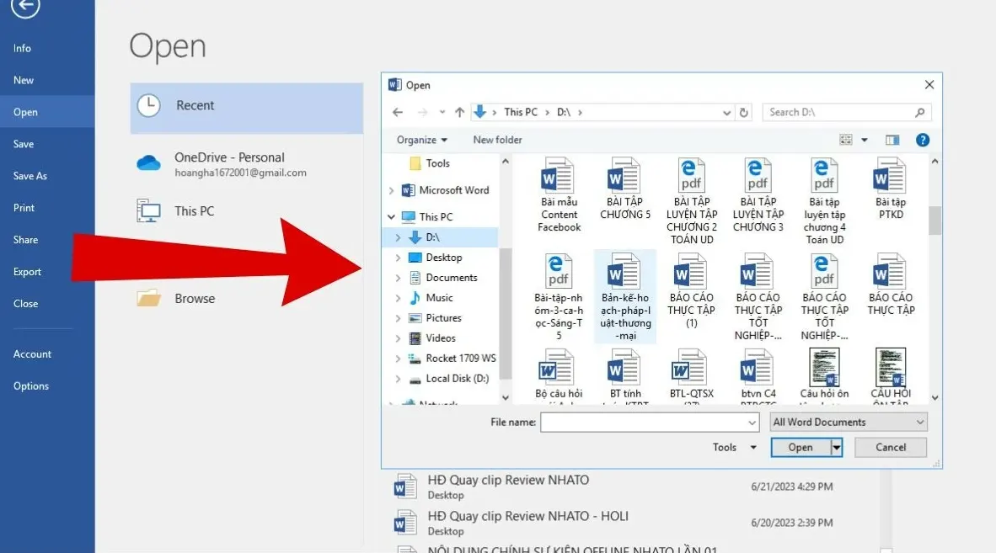Open the Organize menu

pos(422,140)
